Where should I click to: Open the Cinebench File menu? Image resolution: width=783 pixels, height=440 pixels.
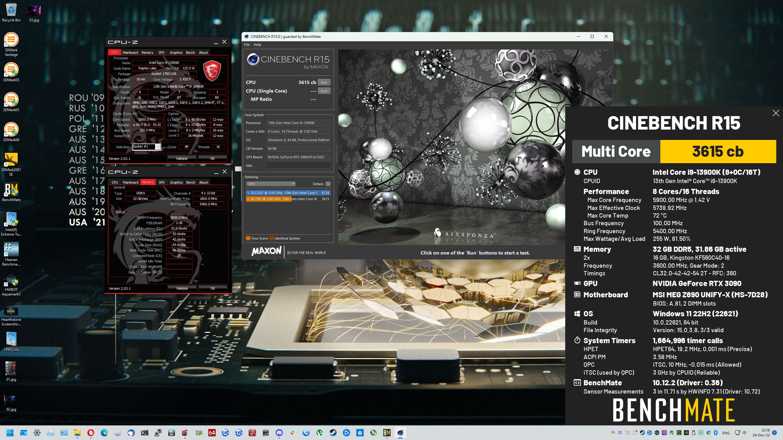247,45
